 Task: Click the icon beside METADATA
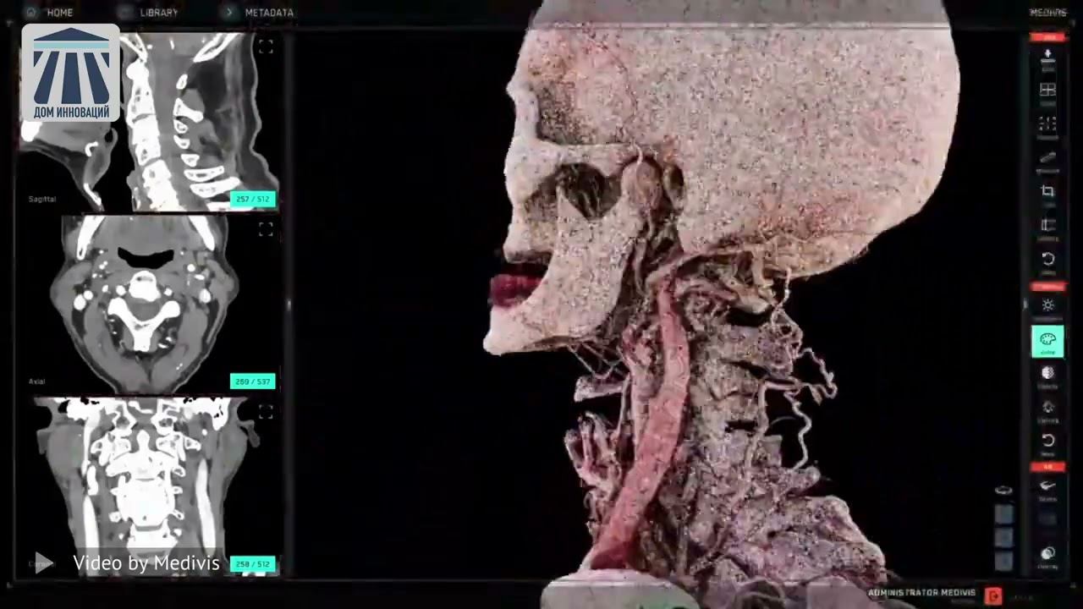229,13
